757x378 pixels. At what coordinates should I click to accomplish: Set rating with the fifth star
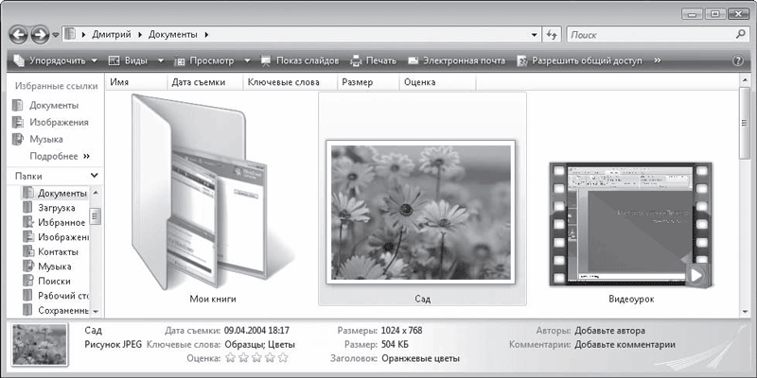click(x=282, y=358)
